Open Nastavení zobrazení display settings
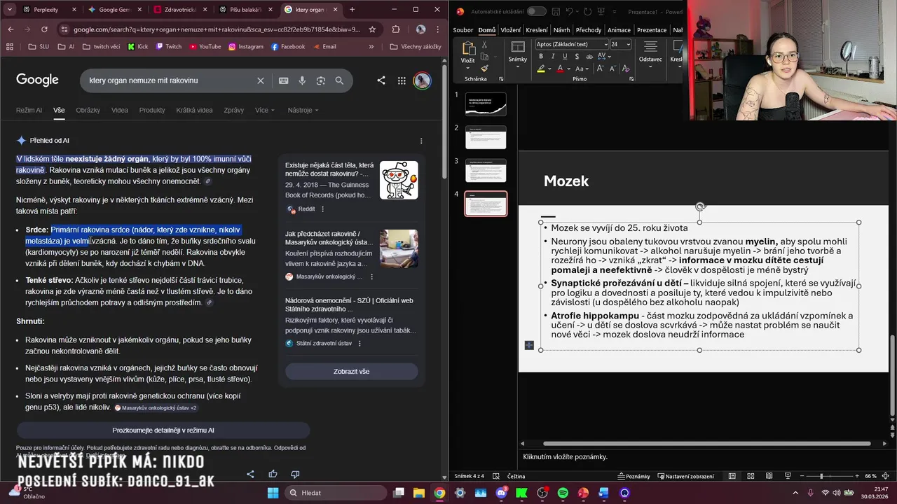Screen dimensions: 897x504 pos(685,476)
